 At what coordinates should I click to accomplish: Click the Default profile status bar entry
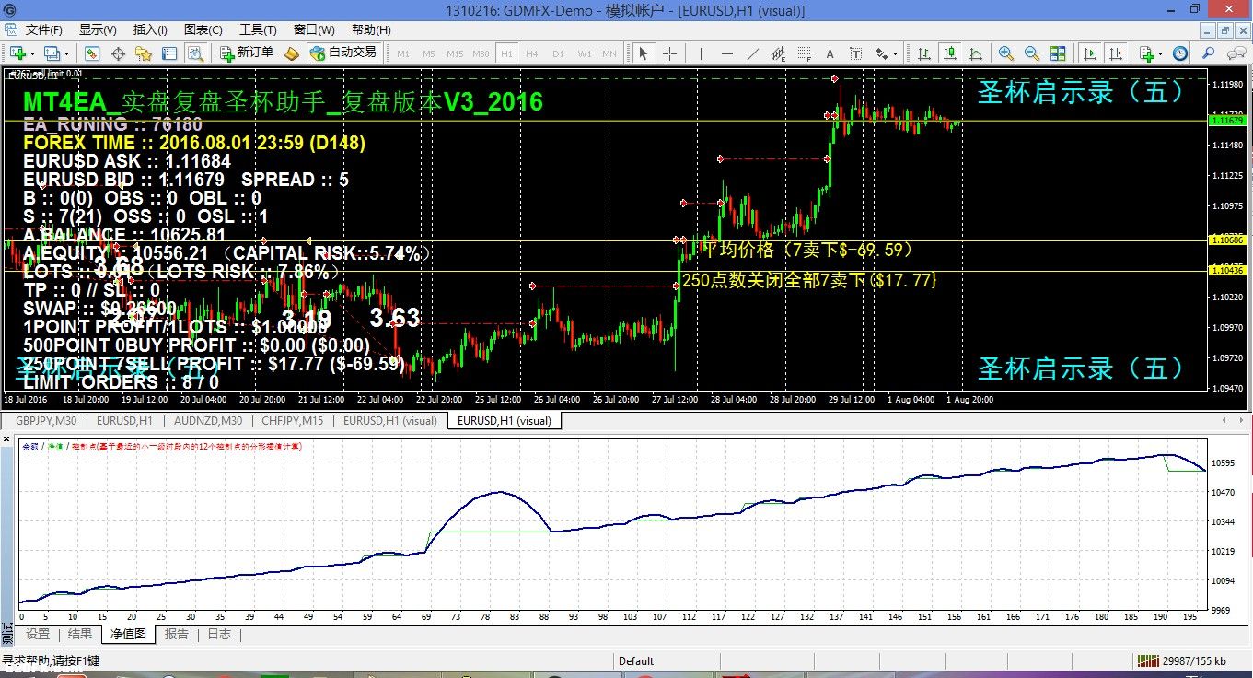click(x=636, y=660)
